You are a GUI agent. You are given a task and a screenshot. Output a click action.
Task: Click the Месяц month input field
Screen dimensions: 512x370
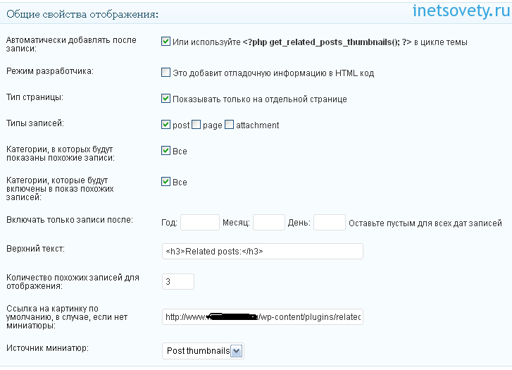[268, 223]
